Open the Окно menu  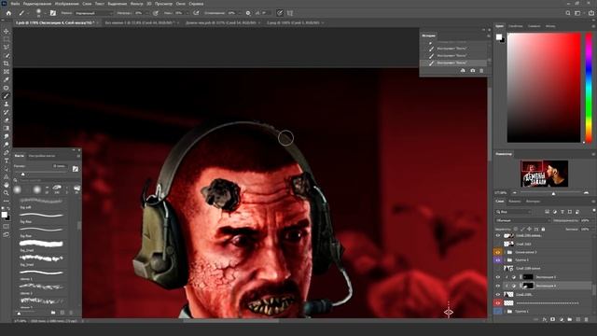(180, 4)
